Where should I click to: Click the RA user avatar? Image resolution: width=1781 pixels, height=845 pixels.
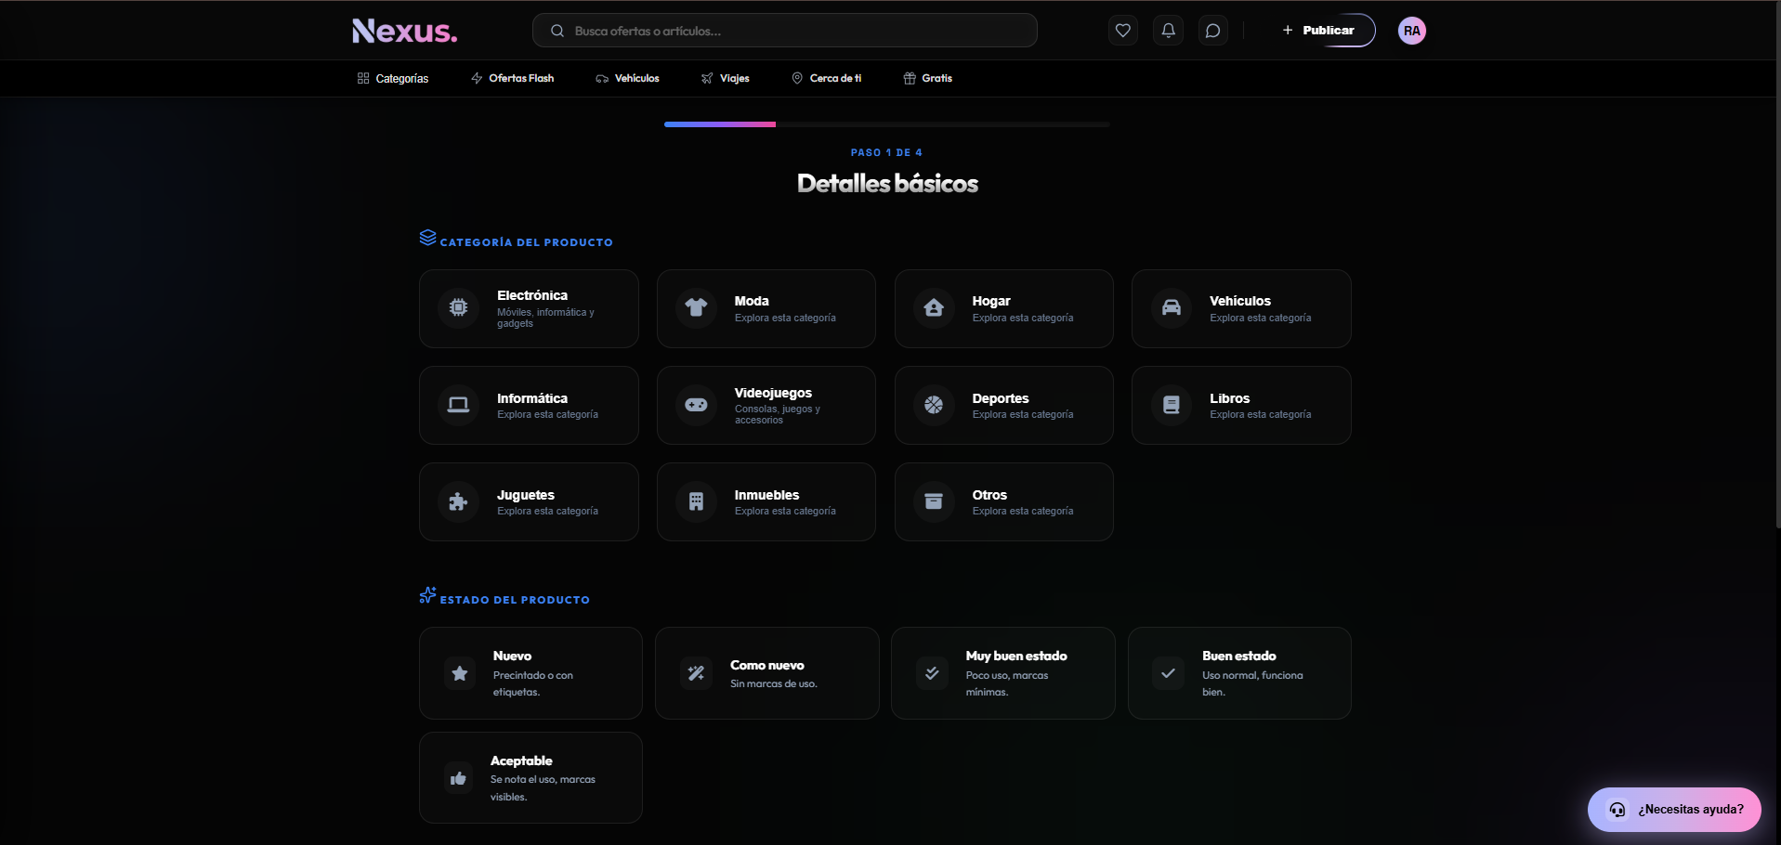1411,31
